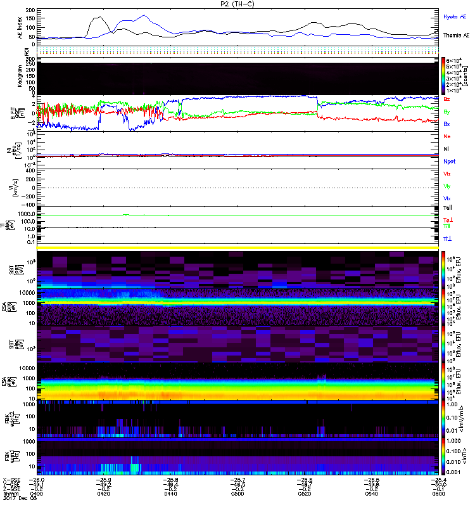475x507 pixels.
Task: Select the green By legend label
Action: click(446, 112)
